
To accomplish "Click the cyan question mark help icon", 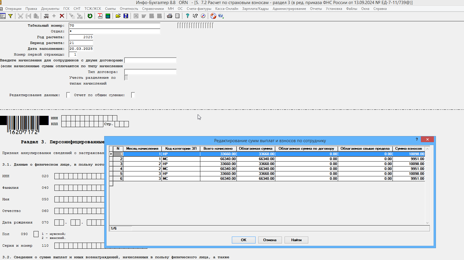I will click(188, 16).
